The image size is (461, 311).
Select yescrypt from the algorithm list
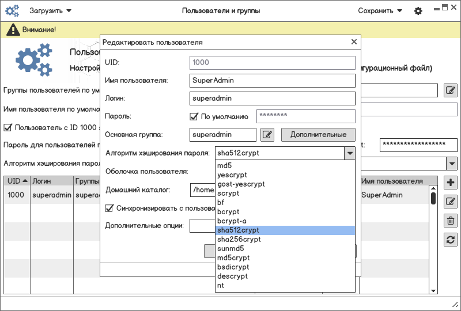click(x=232, y=175)
